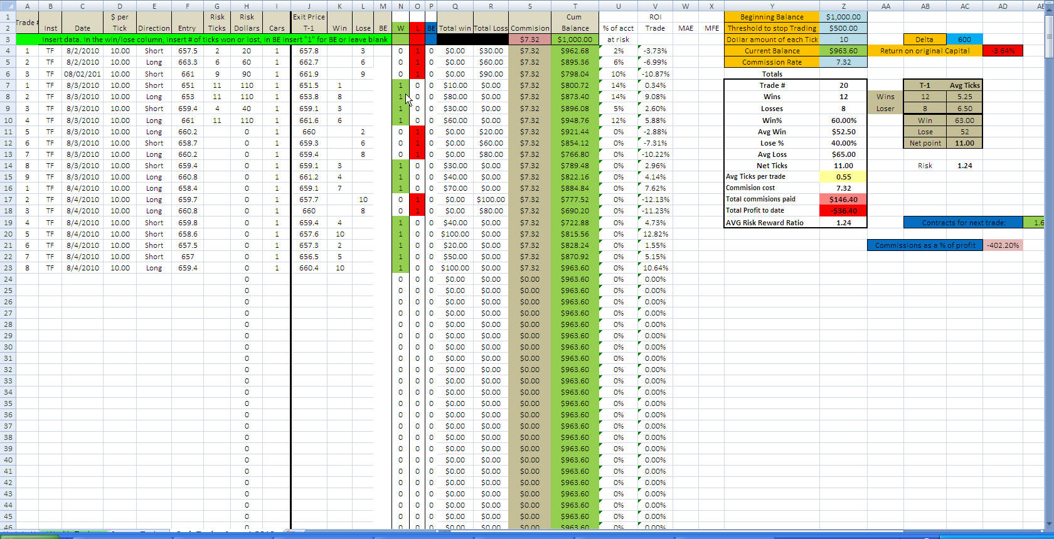The height and width of the screenshot is (539, 1054).
Task: Select the 'Totals' heading cell
Action: [x=772, y=74]
